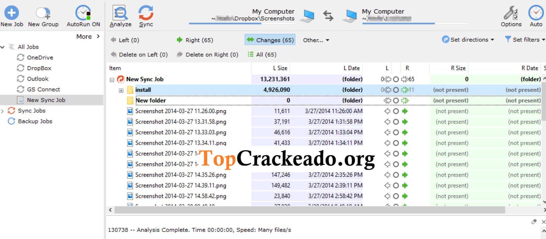Image resolution: width=546 pixels, height=239 pixels.
Task: Set copy-right arrow for Screenshot 11.26.00.png
Action: pos(405,111)
